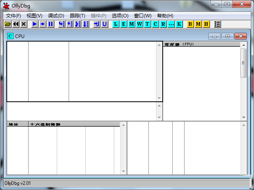Click the OllyDbg v2.01 status bar text
The width and height of the screenshot is (254, 190).
17,183
